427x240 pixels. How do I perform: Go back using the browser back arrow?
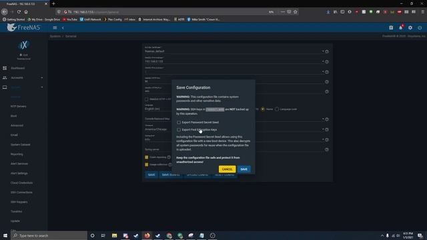pos(5,12)
